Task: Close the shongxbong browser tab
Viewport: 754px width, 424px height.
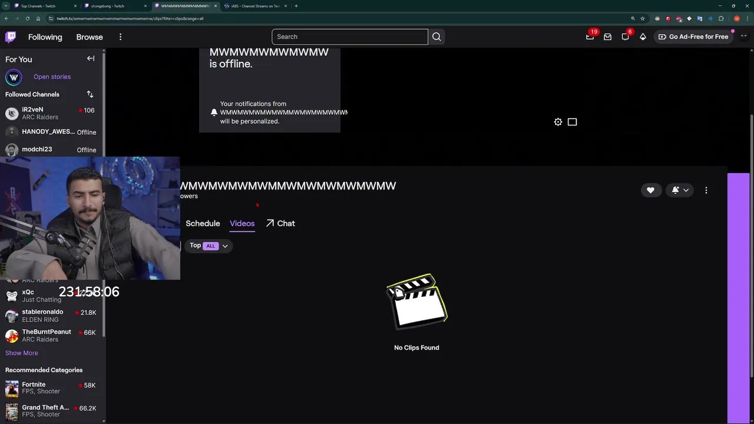Action: click(145, 6)
